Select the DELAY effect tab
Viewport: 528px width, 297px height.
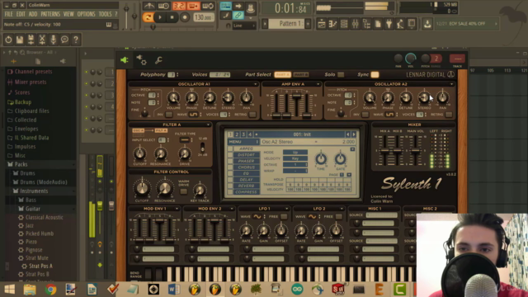coord(246,180)
